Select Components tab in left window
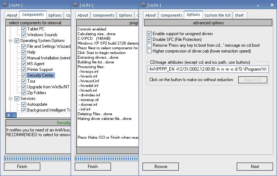 tap(33, 14)
